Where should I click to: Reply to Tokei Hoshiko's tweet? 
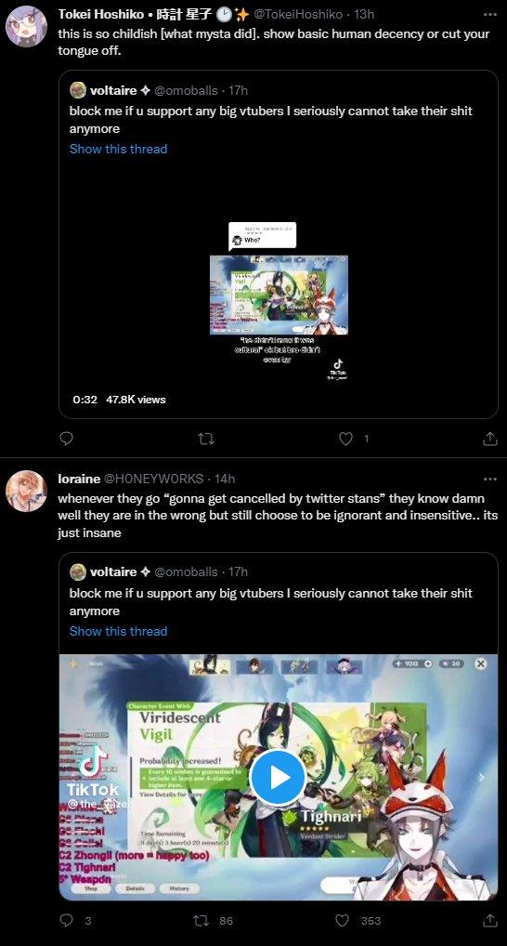tap(66, 439)
